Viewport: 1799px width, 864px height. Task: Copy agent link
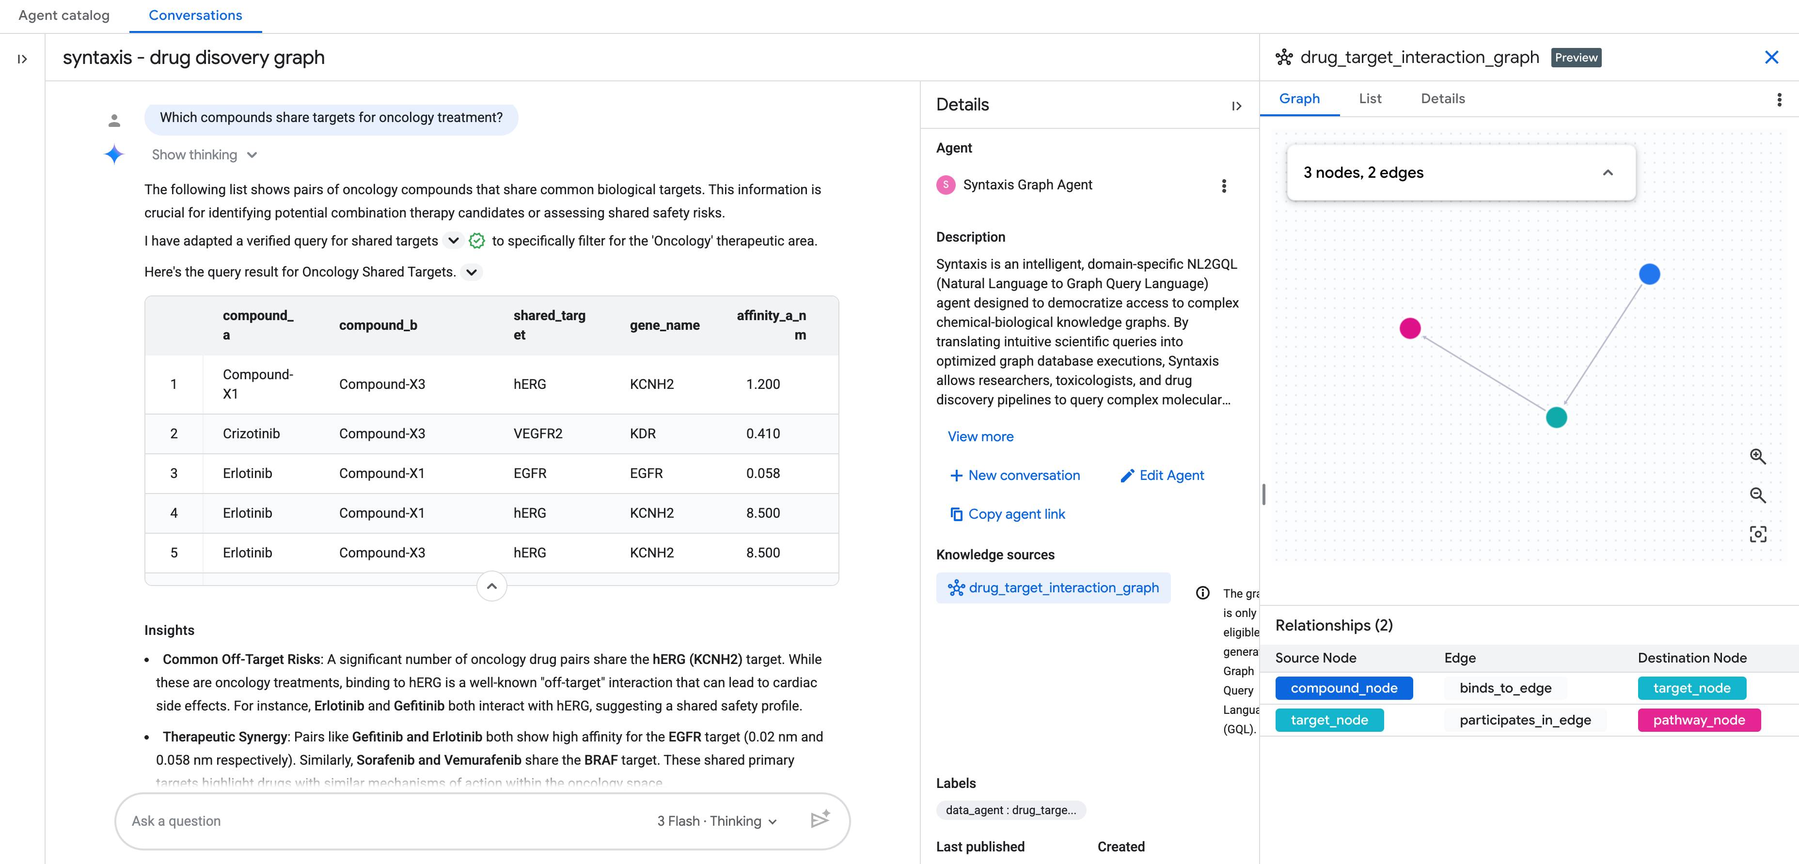pos(1007,514)
